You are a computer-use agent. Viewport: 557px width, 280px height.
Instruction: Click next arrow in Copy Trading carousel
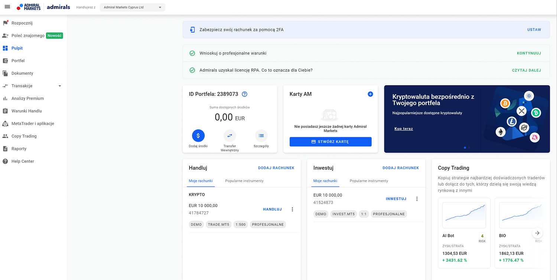[537, 233]
